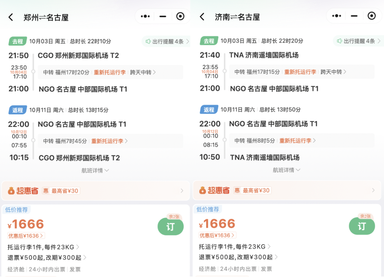
Task: Tap the 订 button in 郑州 panel
Action: 170,226
